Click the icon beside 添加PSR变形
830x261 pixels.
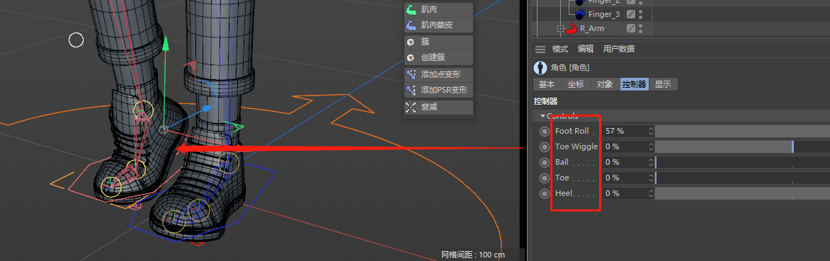pos(411,90)
